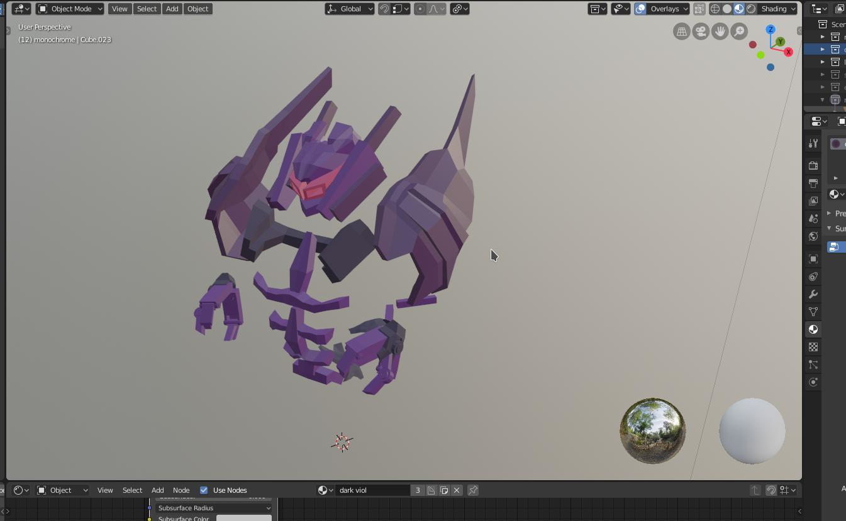Open the Particles properties tab

click(x=813, y=365)
